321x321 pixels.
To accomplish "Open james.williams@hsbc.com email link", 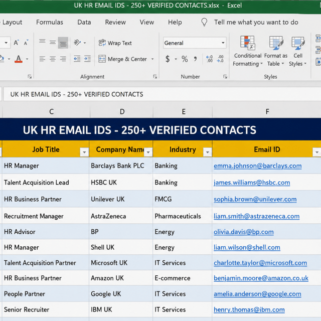I will (252, 183).
